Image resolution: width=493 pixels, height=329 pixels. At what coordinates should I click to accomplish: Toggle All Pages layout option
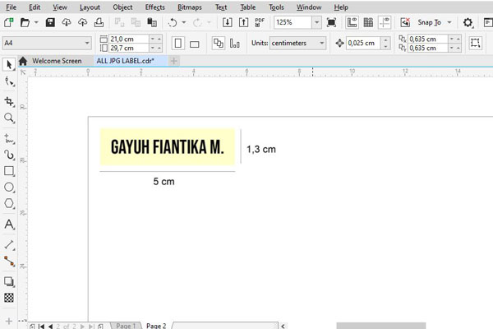pos(219,43)
